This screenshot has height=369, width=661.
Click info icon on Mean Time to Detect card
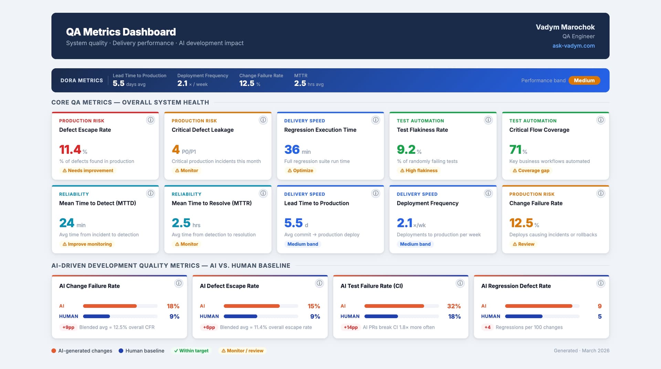pos(150,193)
